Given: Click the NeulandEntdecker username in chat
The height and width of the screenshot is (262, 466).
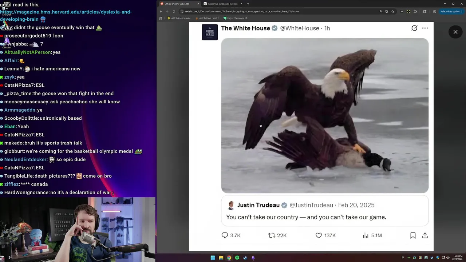Looking at the screenshot, I should 26,159.
